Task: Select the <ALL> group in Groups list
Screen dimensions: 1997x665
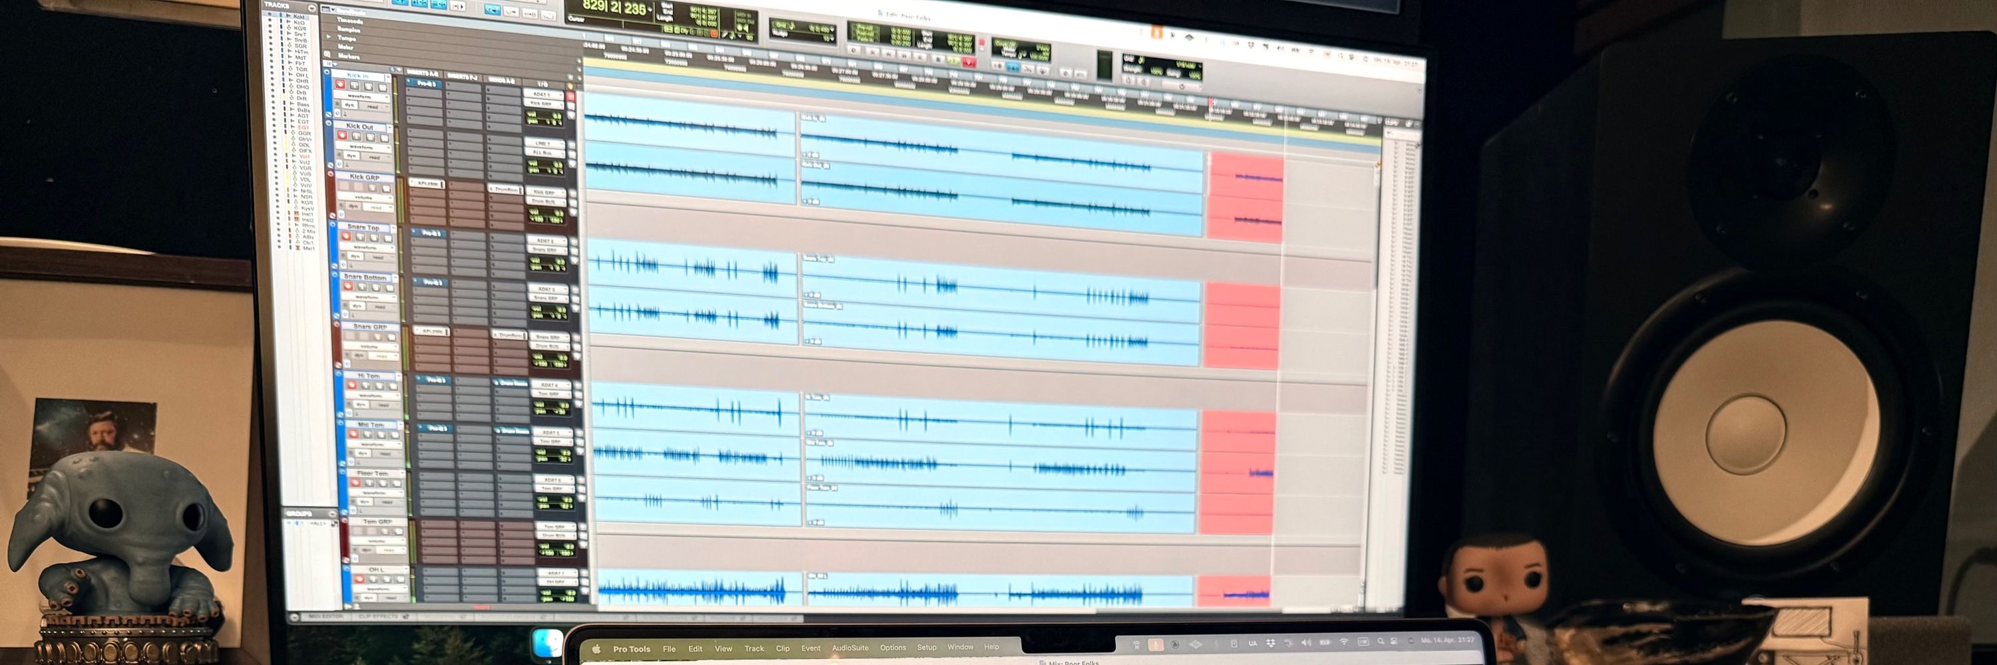Action: 318,524
